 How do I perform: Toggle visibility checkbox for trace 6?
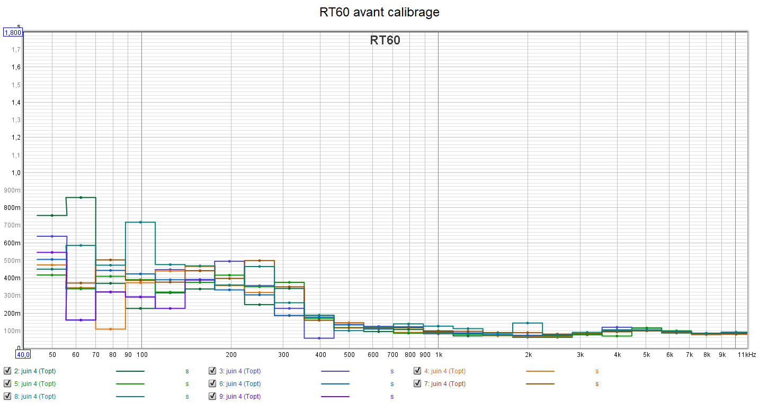212,384
